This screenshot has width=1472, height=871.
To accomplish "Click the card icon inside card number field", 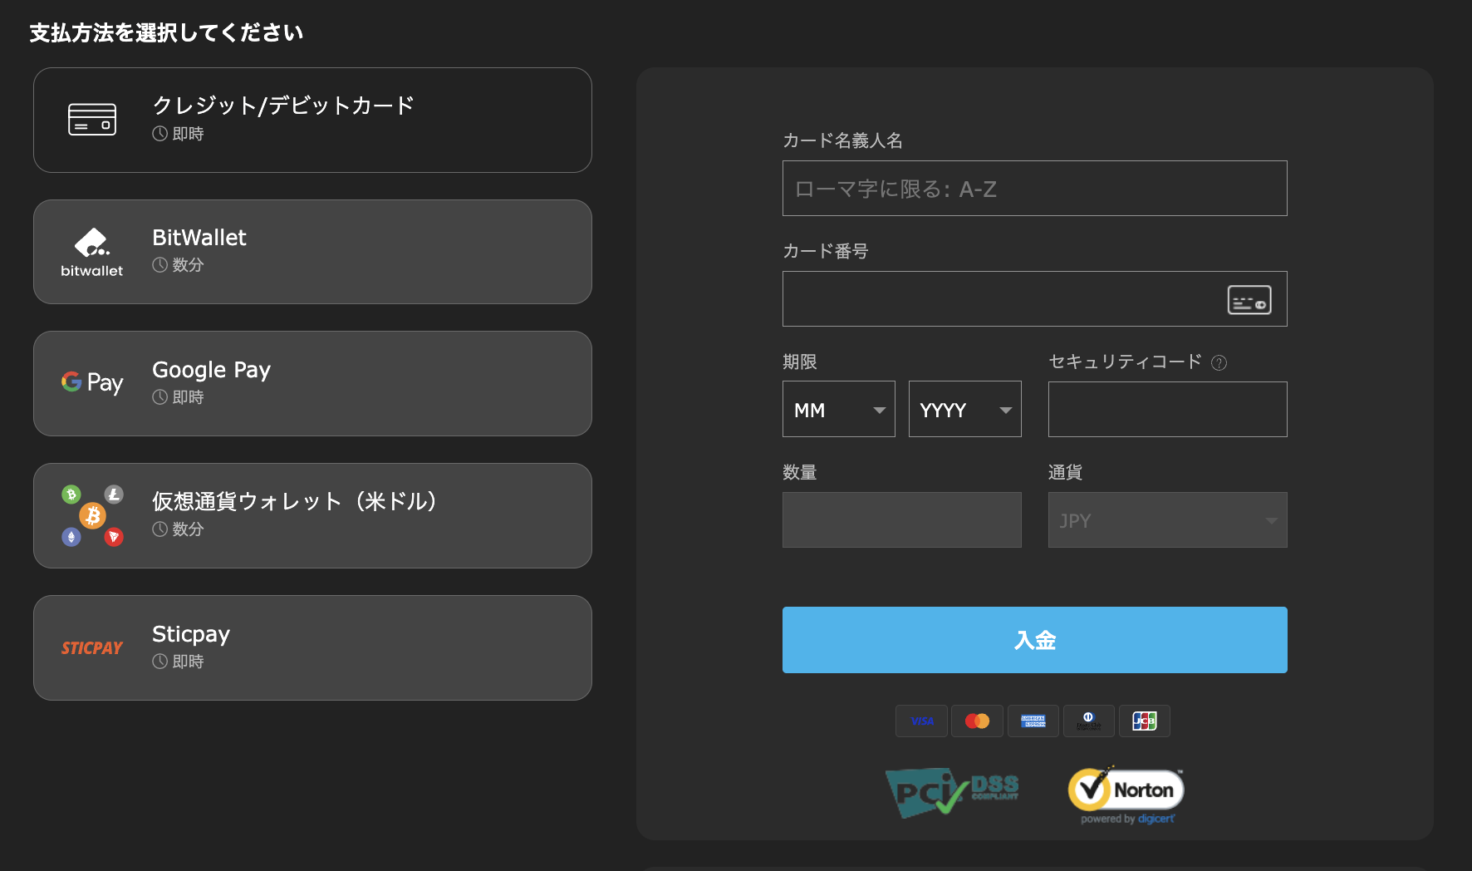I will tap(1249, 300).
